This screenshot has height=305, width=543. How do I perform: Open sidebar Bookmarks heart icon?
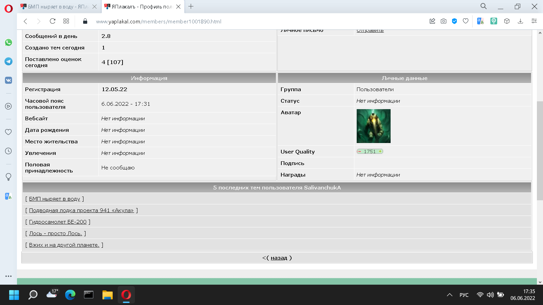[8, 132]
